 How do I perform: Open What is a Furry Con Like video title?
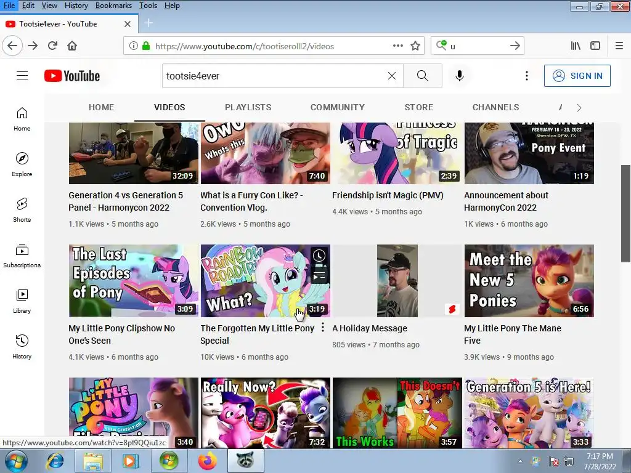click(251, 201)
